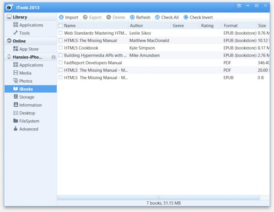This screenshot has width=274, height=212.
Task: Open the Media section icon
Action: coord(16,73)
